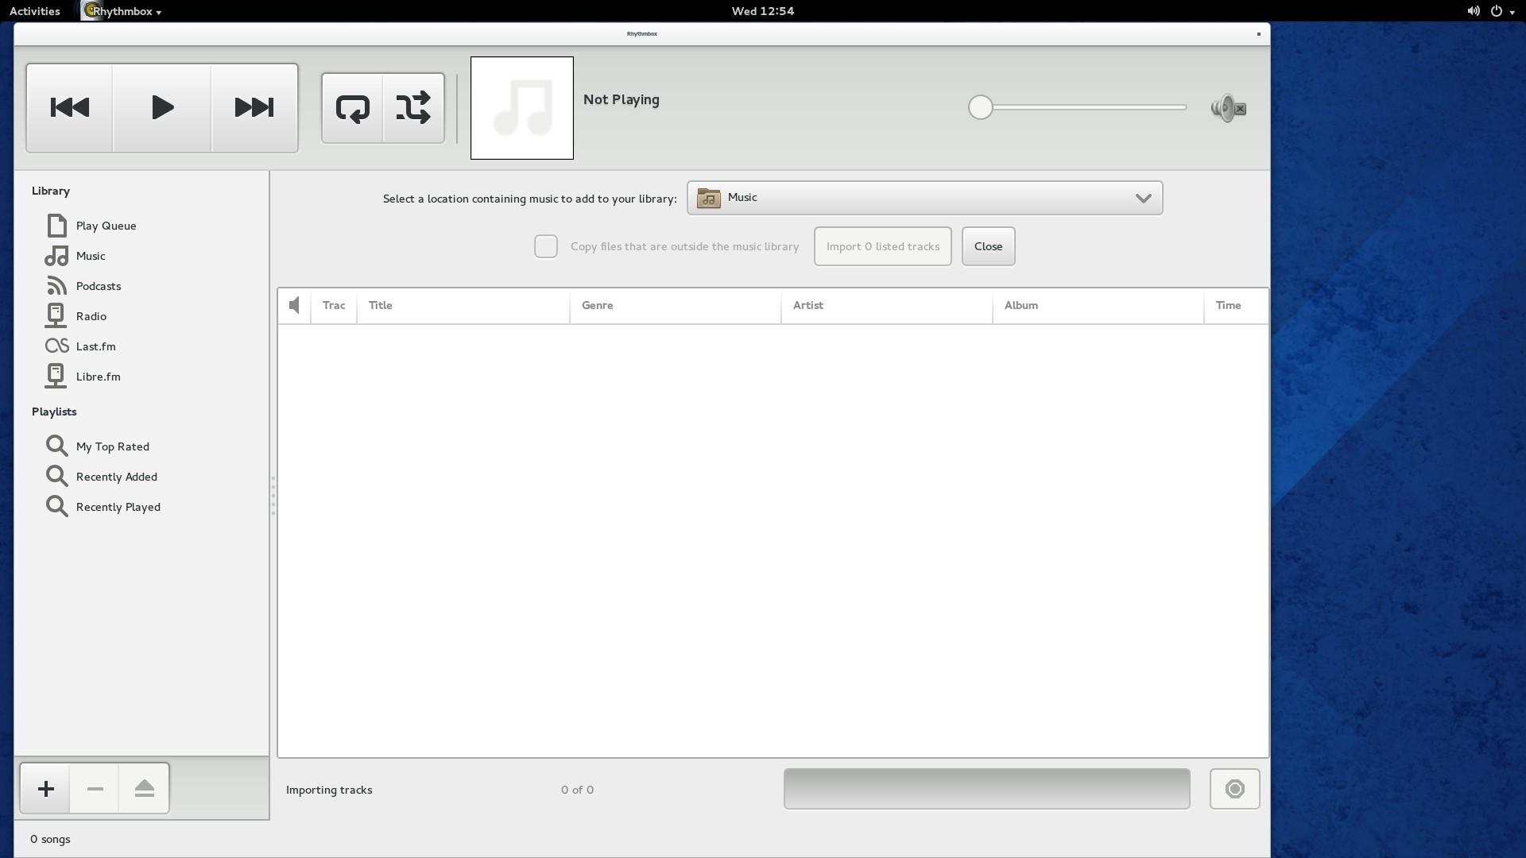Click the 0 of 0 progress text
1526x858 pixels.
point(577,790)
